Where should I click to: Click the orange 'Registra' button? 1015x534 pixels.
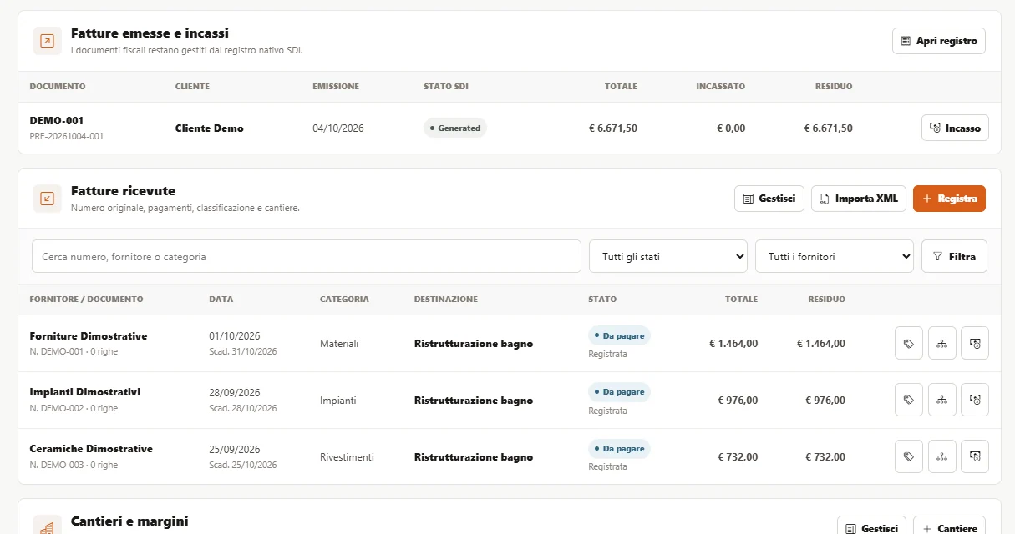pos(949,199)
